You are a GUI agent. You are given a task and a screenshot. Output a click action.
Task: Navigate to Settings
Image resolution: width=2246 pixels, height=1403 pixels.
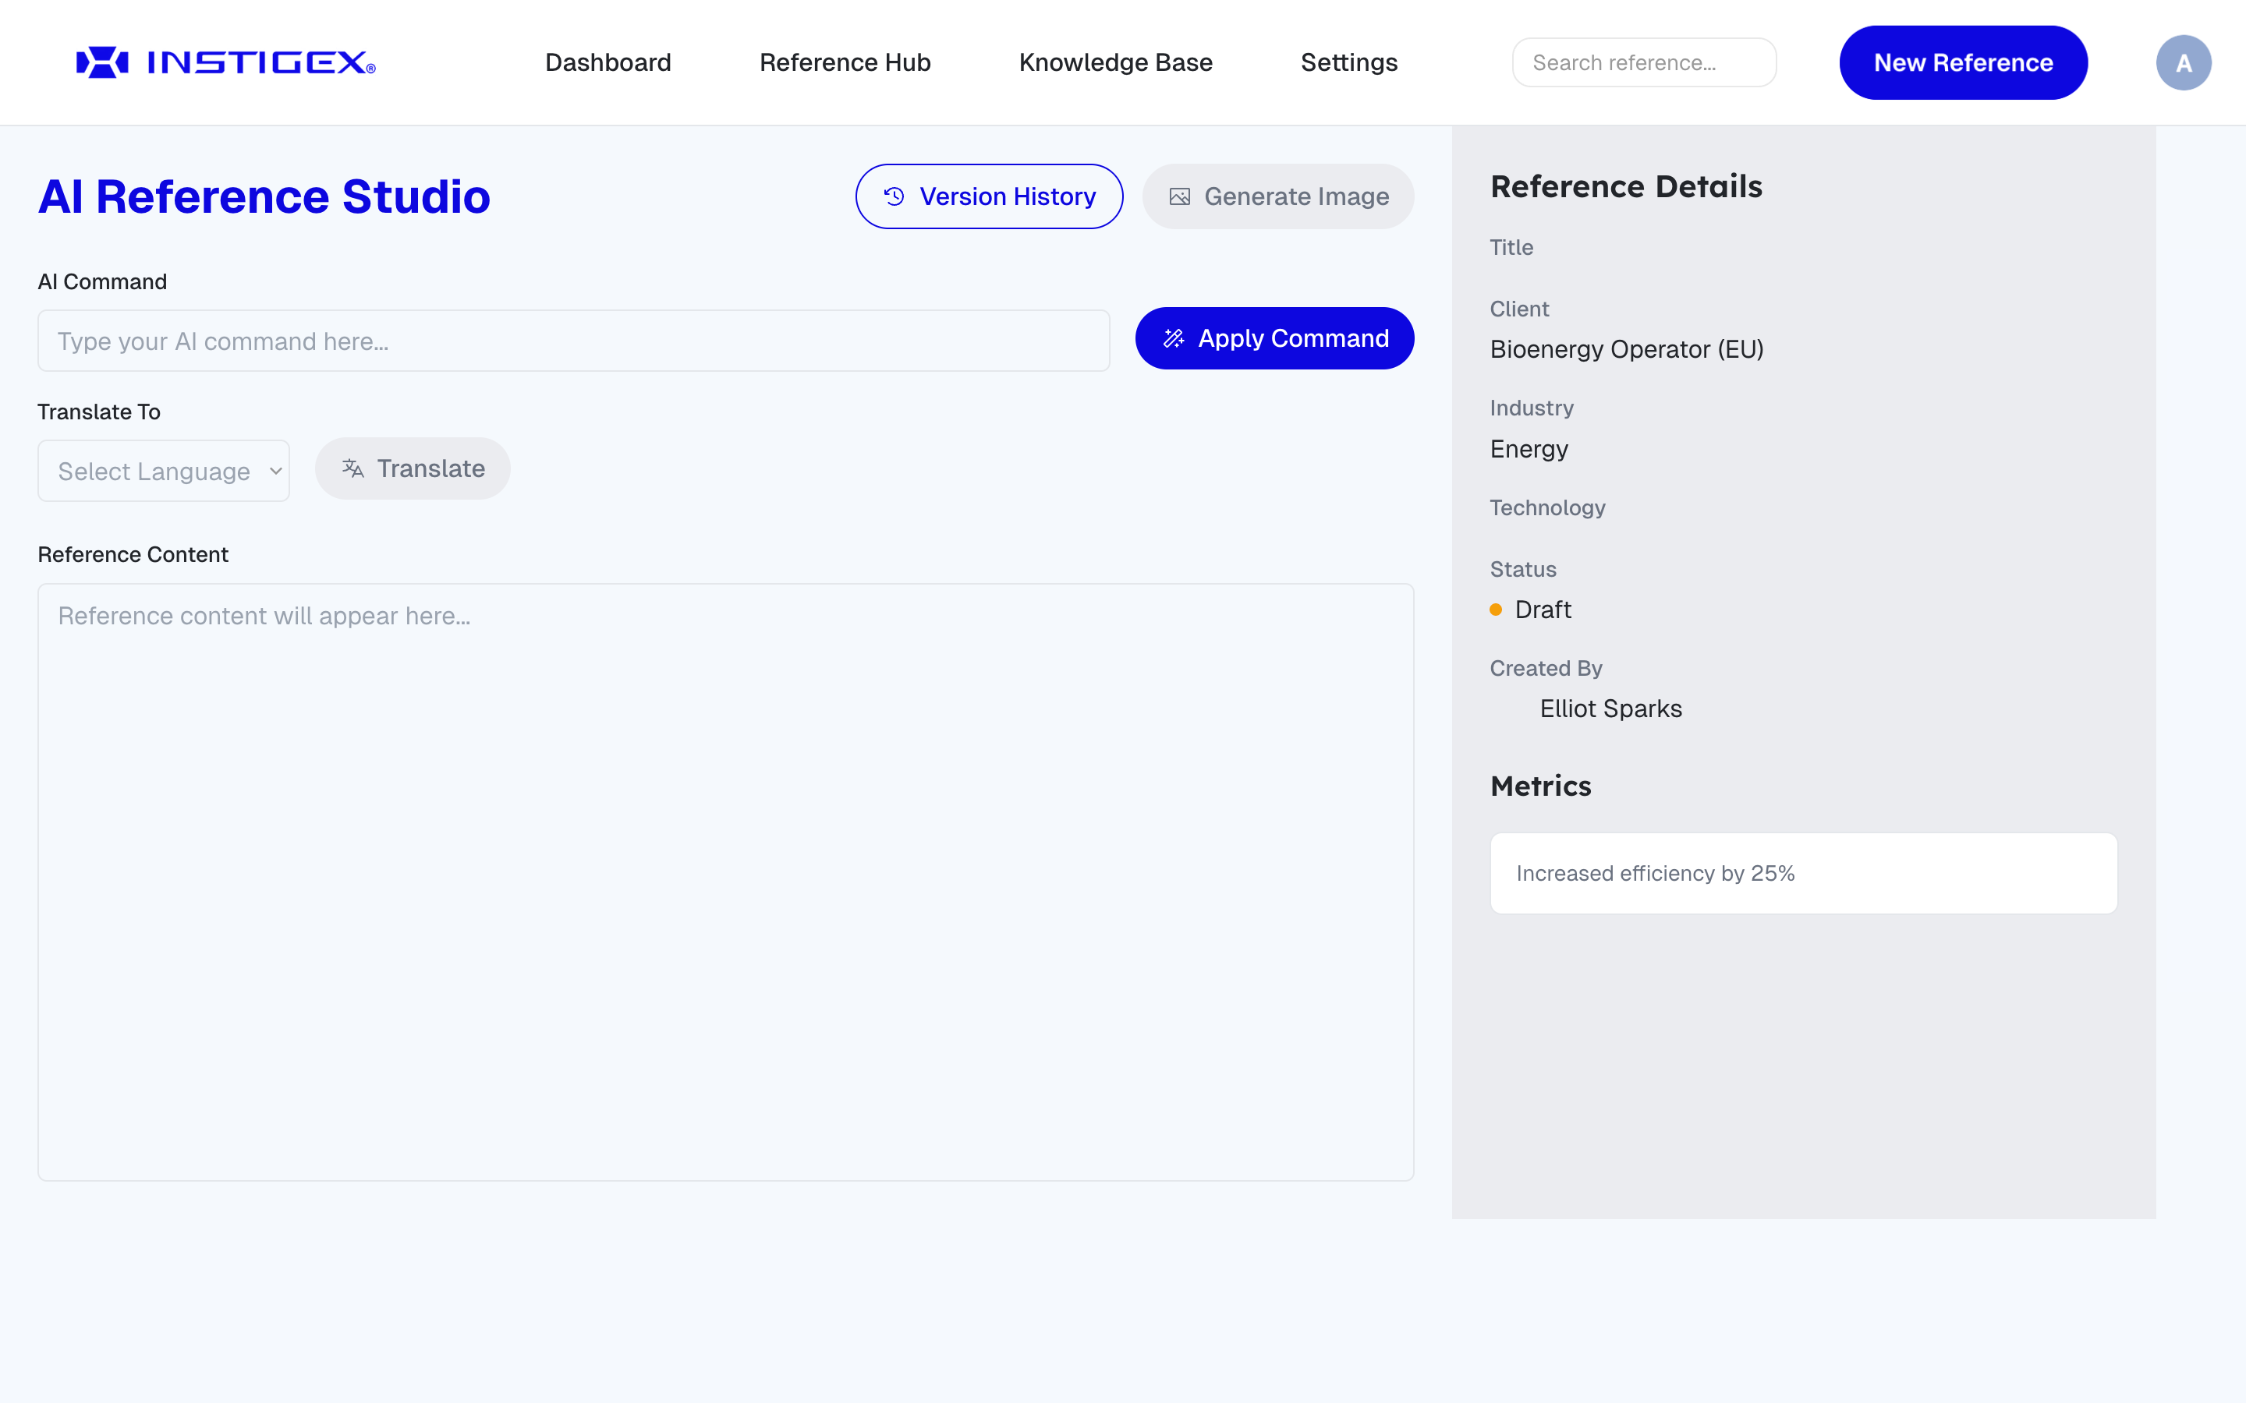pos(1348,62)
